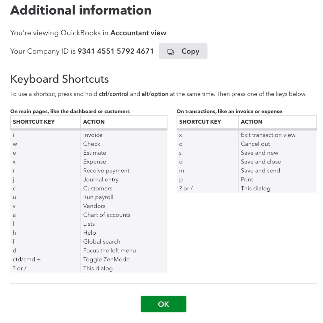This screenshot has height=323, width=323.
Task: Click the Save and send action text
Action: [260, 171]
